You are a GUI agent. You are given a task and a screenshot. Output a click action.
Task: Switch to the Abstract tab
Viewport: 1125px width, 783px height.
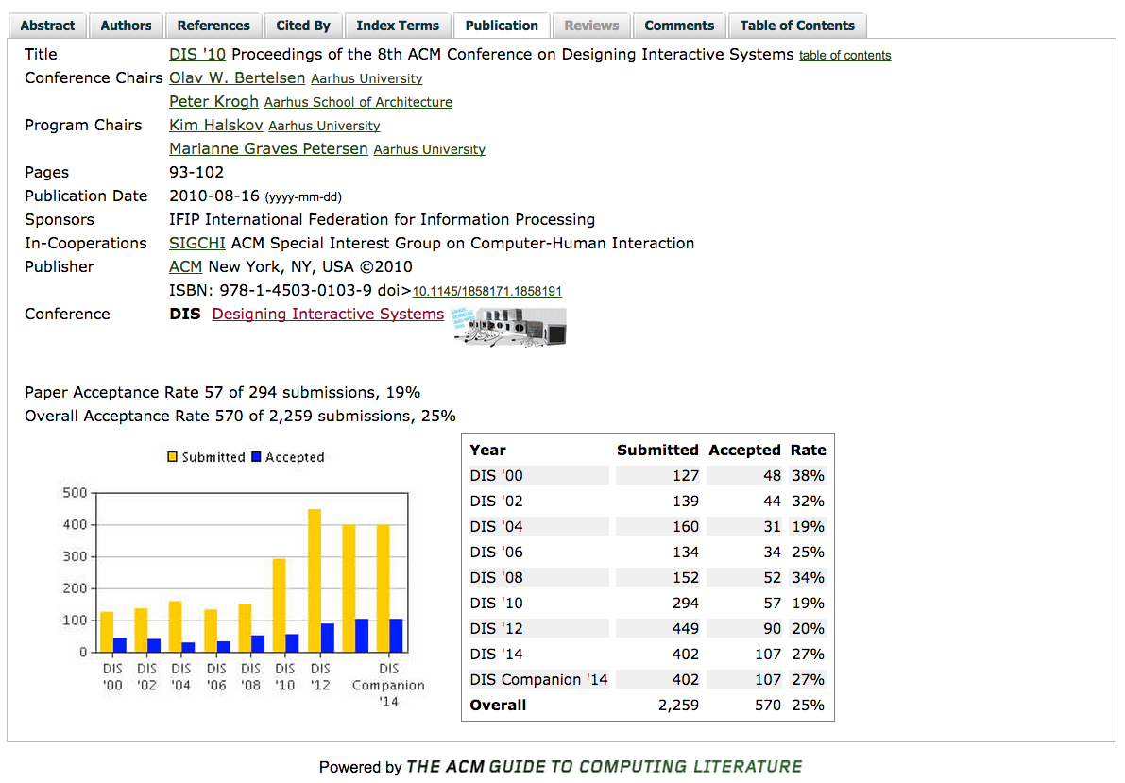pyautogui.click(x=47, y=26)
